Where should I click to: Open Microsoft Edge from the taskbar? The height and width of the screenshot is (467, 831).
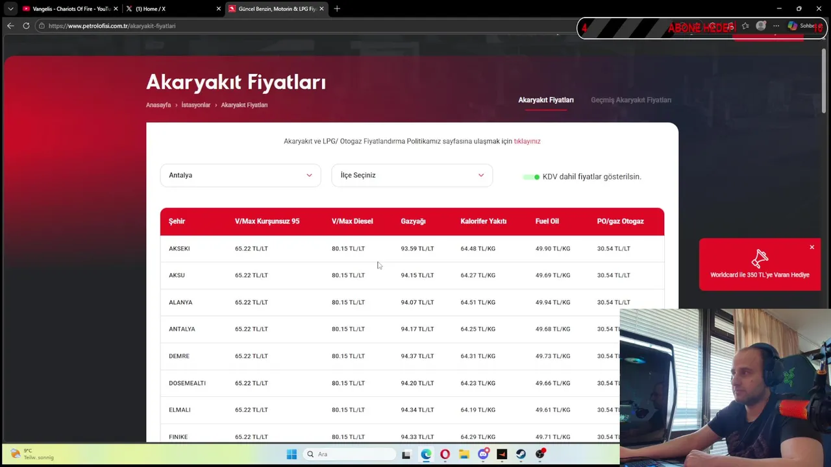coord(426,454)
